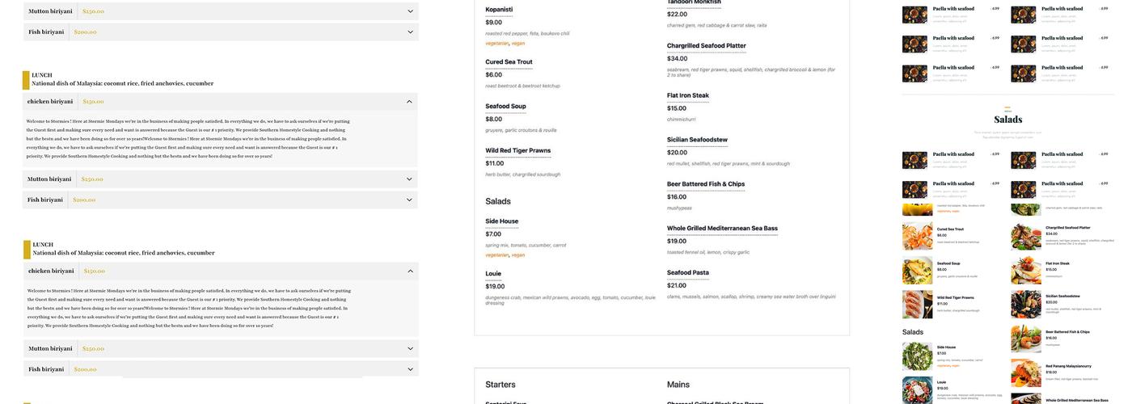Screen dimensions: 1132x404
Task: Open the Seafood Pasta menu item title
Action: pyautogui.click(x=687, y=272)
